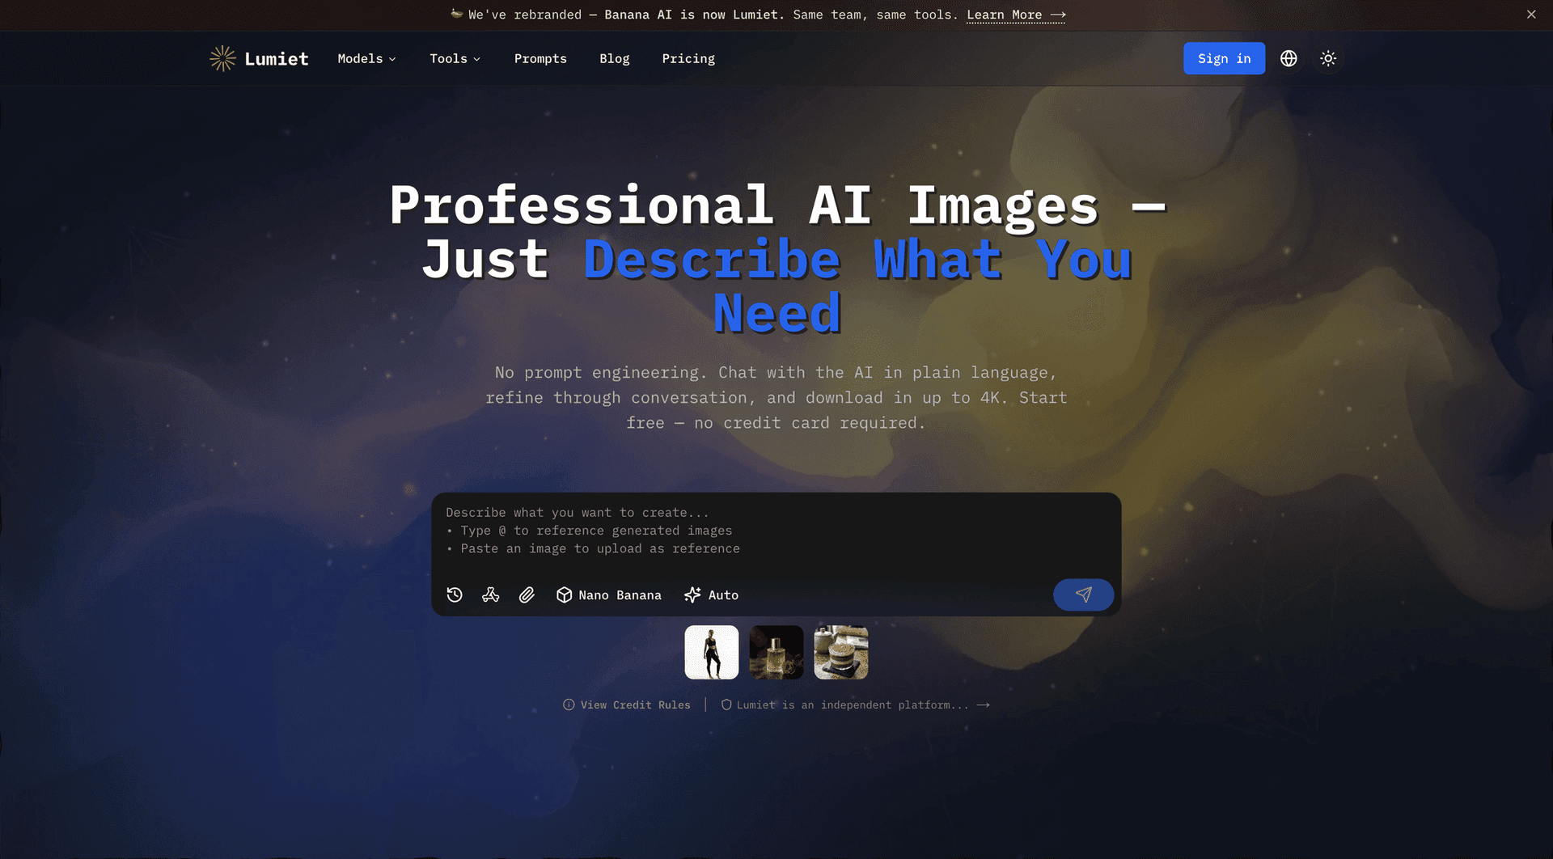This screenshot has width=1553, height=859.
Task: Click the triple-circle icon in the prompt toolbar
Action: click(x=491, y=595)
